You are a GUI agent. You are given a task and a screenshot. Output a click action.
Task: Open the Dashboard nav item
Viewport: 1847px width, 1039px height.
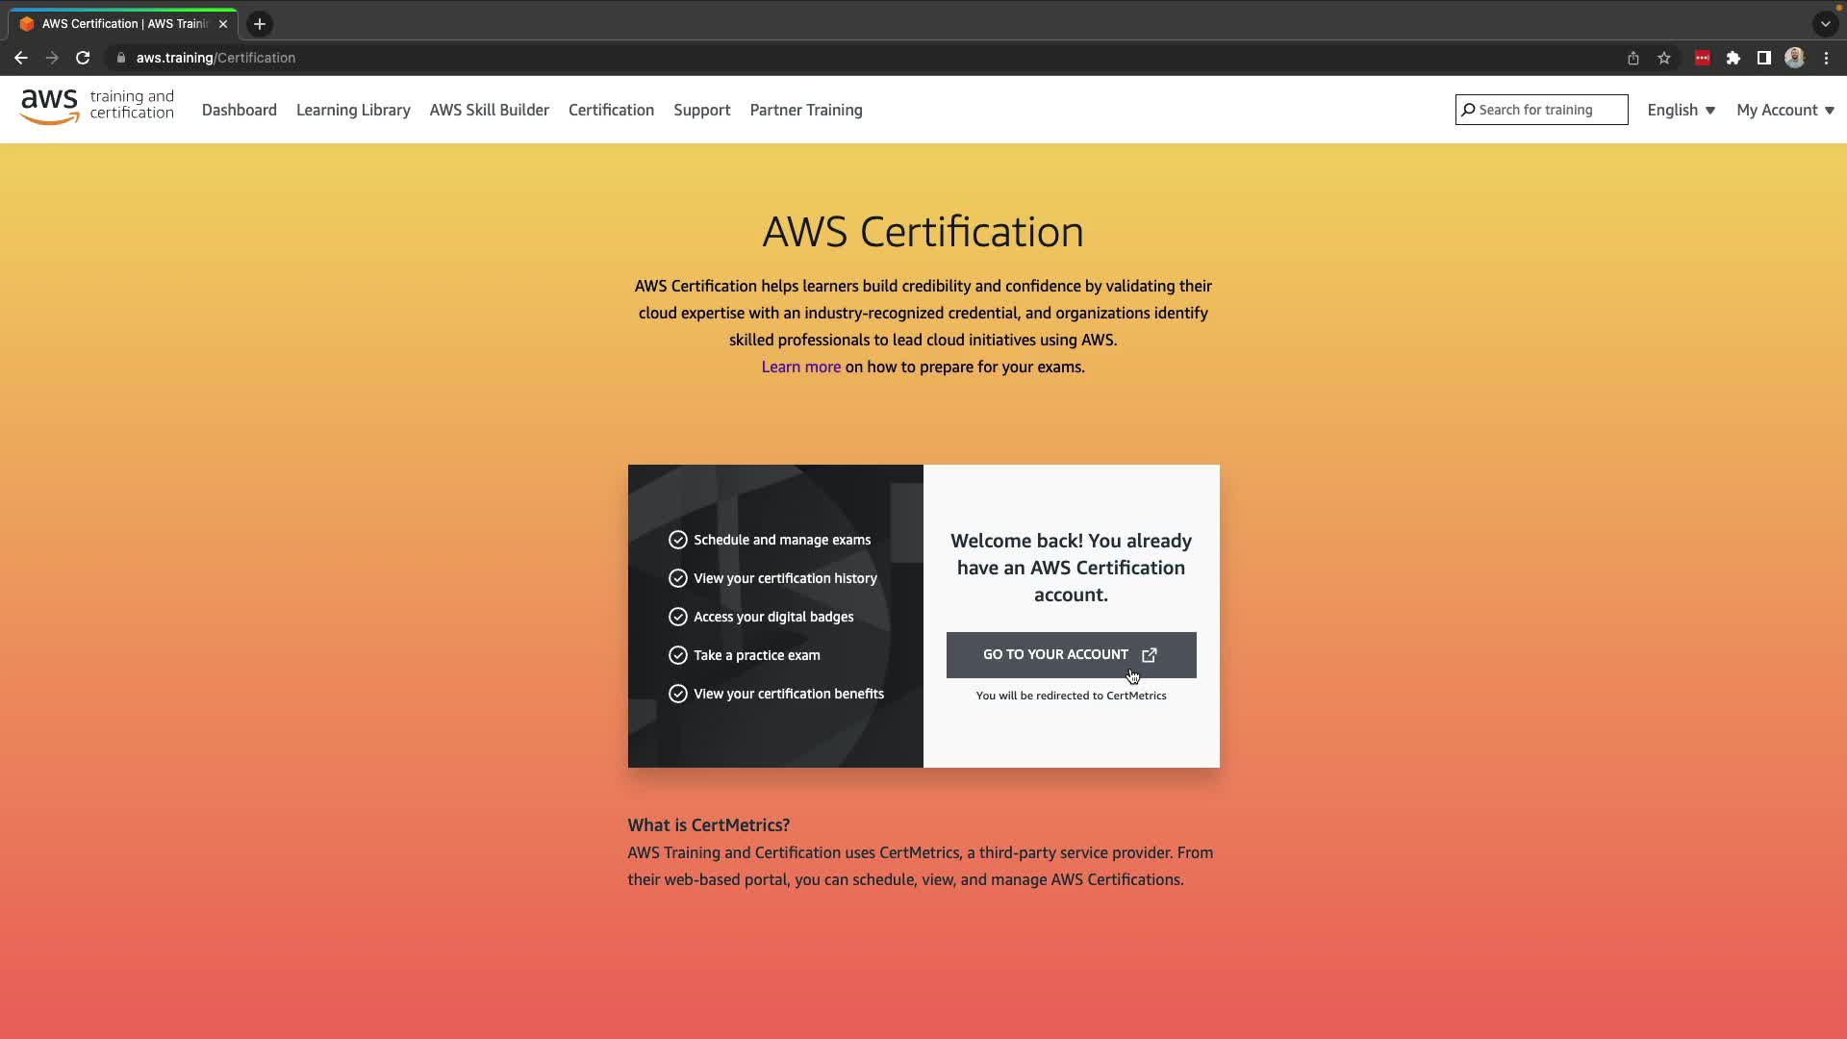[239, 110]
